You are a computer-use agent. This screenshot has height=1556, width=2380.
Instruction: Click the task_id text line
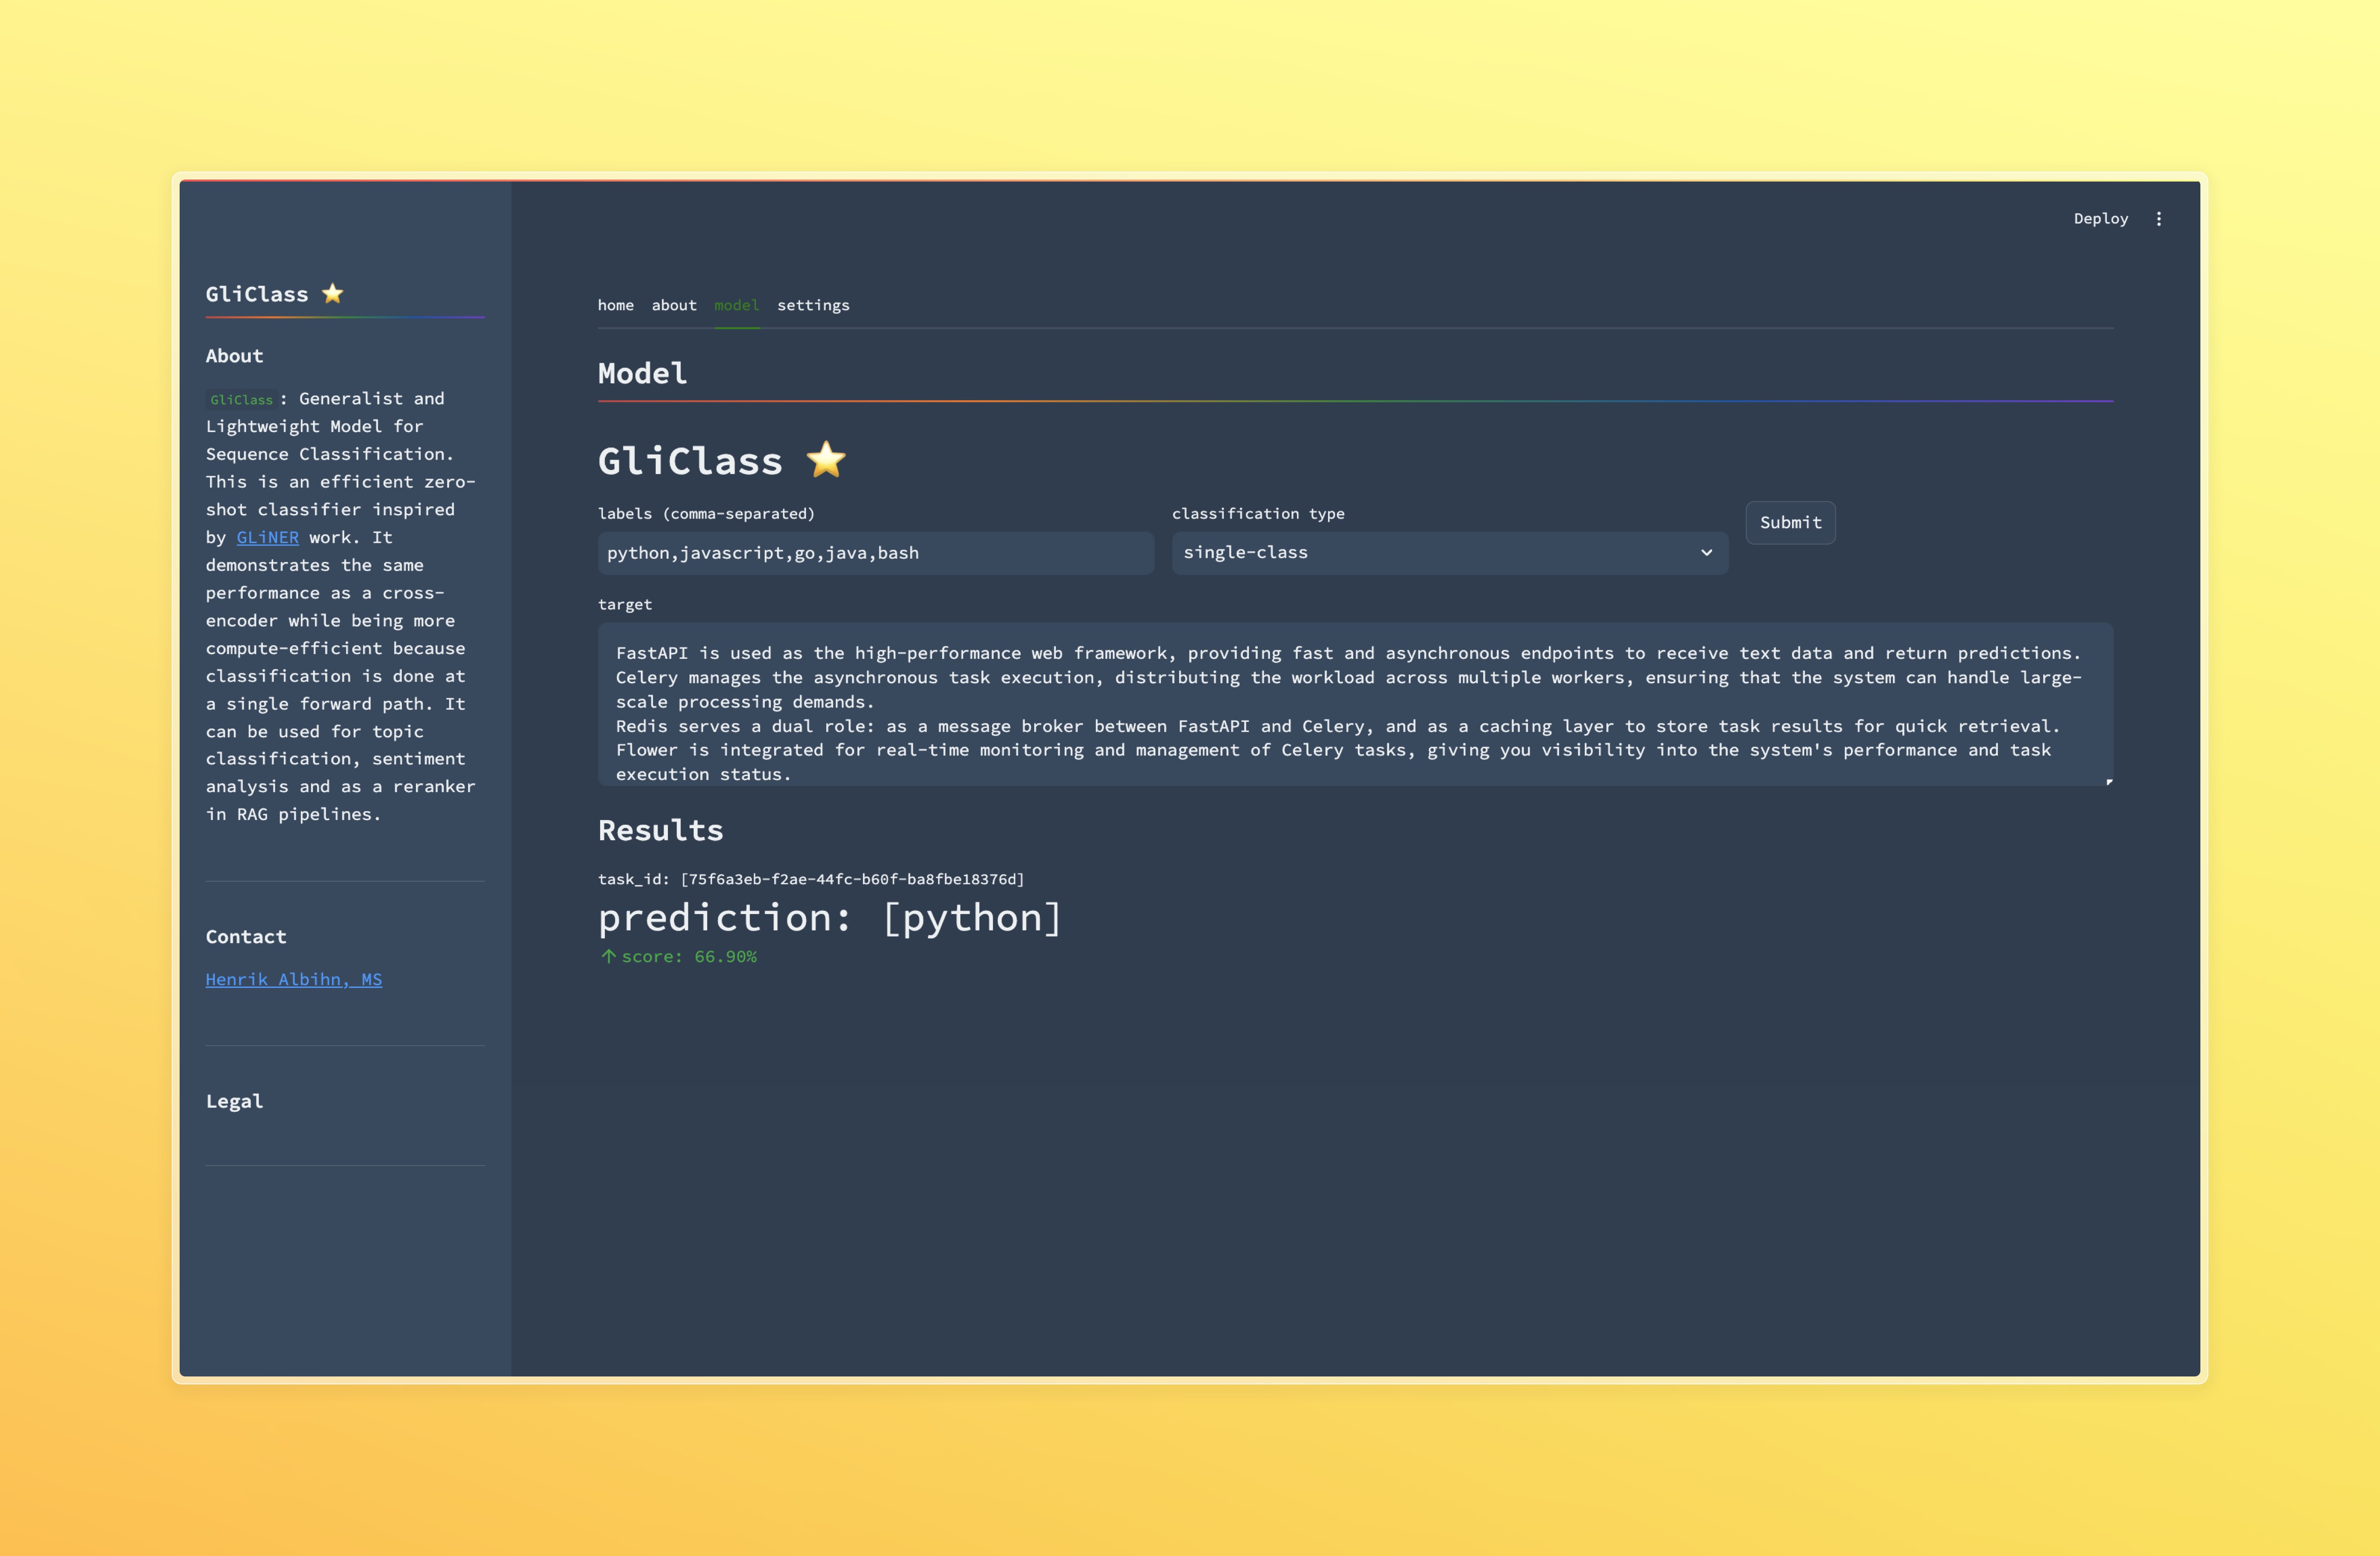(x=811, y=879)
